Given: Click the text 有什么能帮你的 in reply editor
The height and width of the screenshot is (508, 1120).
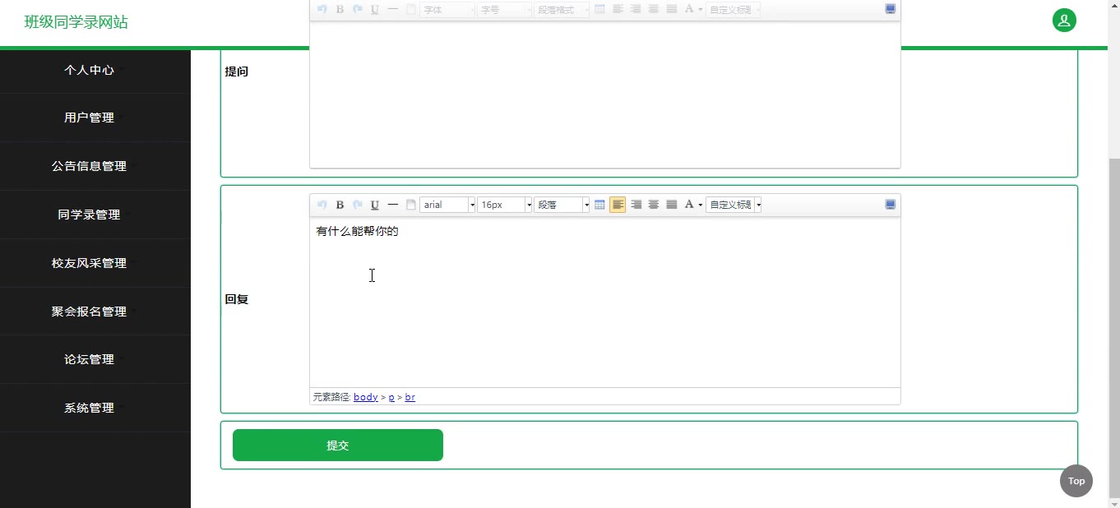Looking at the screenshot, I should point(357,232).
